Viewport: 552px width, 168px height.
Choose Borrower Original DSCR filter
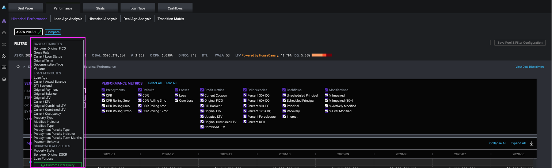pyautogui.click(x=51, y=155)
